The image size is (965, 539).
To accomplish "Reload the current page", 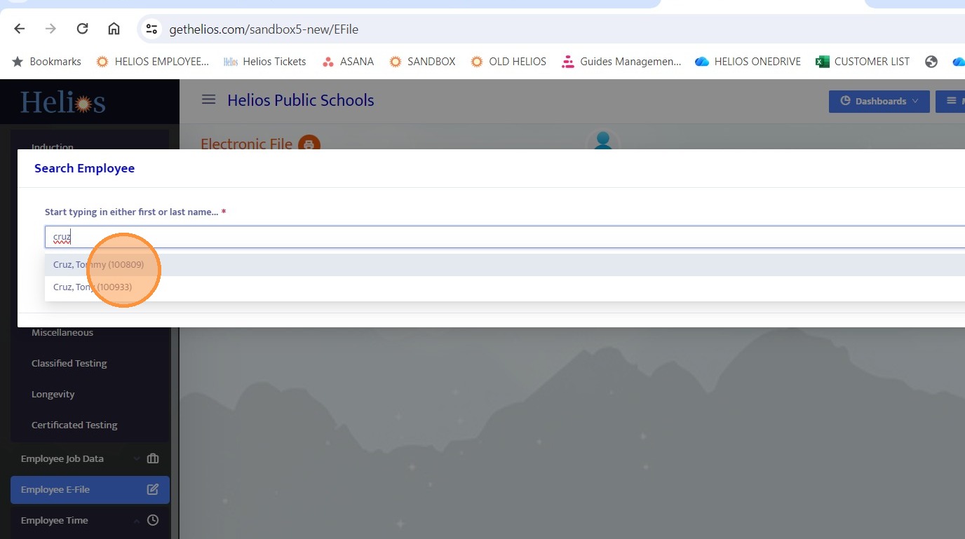I will point(82,29).
